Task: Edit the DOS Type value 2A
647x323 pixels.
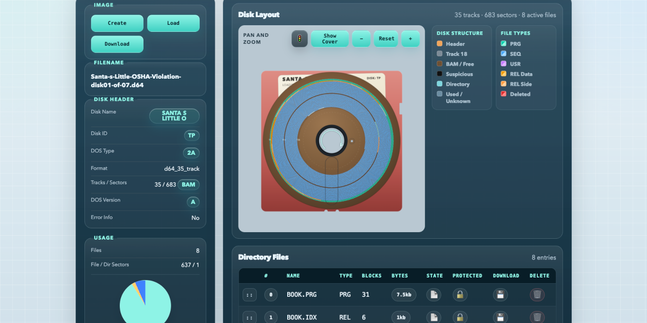Action: pos(192,153)
